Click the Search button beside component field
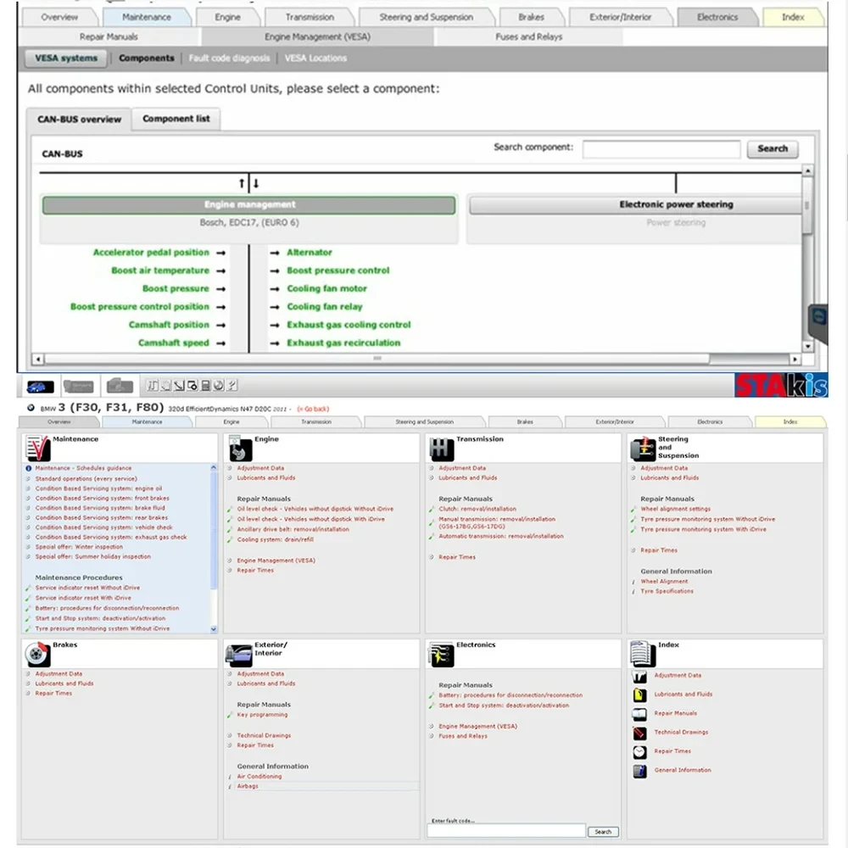 pyautogui.click(x=773, y=148)
